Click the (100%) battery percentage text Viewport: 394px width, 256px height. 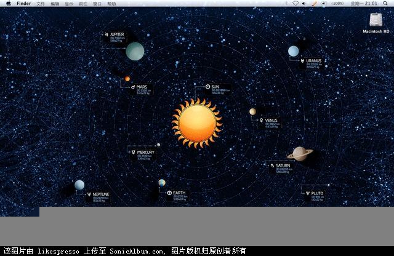point(337,3)
